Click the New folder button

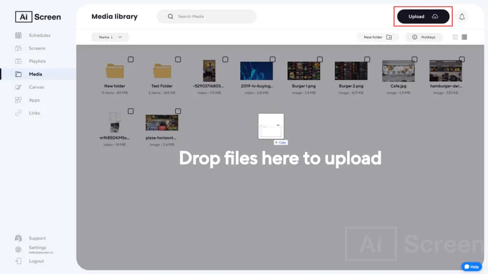coord(378,37)
